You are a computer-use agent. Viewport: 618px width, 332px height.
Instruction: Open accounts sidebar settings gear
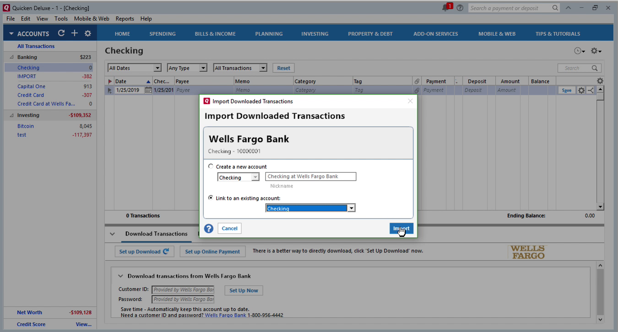coord(88,33)
